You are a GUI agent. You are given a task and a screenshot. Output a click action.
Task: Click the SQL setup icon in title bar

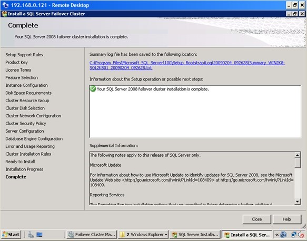[x=4, y=14]
